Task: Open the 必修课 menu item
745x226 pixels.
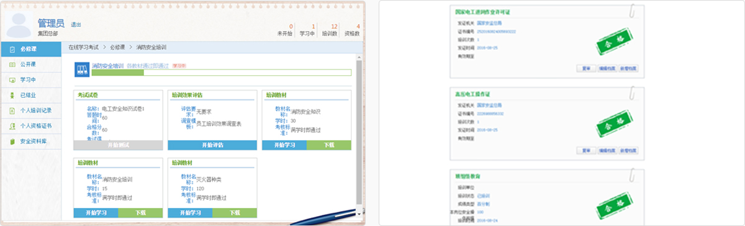Action: pyautogui.click(x=31, y=48)
